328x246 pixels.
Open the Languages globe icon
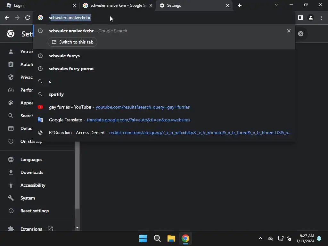11,160
